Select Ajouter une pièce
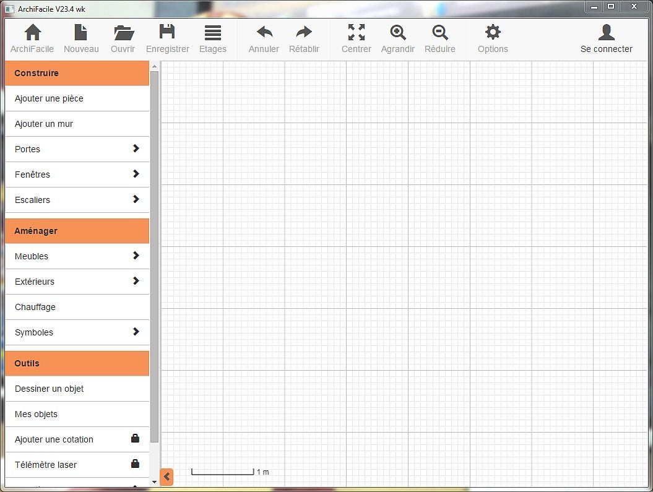The height and width of the screenshot is (492, 653). [77, 98]
